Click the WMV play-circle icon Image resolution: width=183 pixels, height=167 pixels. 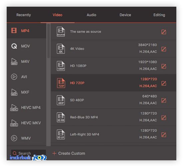(x=14, y=138)
